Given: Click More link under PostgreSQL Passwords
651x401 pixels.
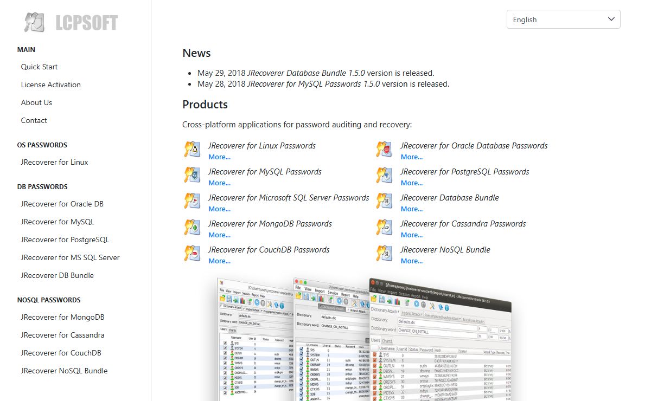Looking at the screenshot, I should click(412, 183).
